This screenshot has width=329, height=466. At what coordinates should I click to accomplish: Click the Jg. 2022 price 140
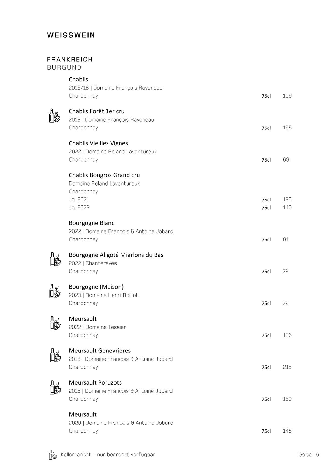point(287,207)
